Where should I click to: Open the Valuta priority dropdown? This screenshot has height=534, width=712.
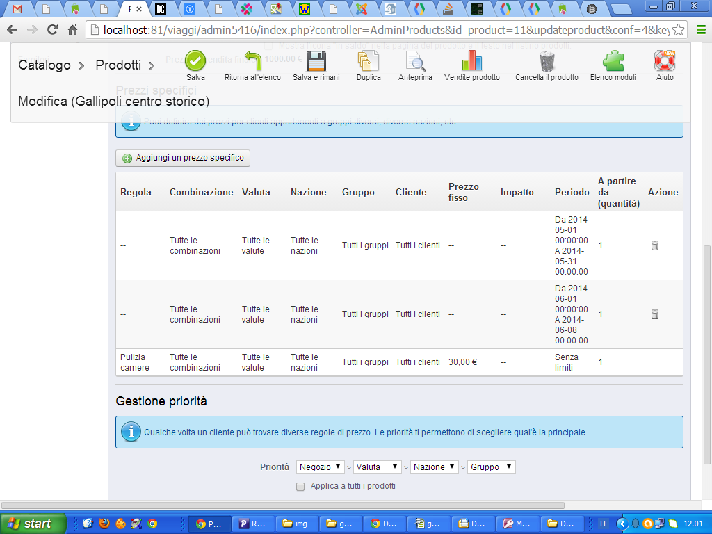(377, 467)
